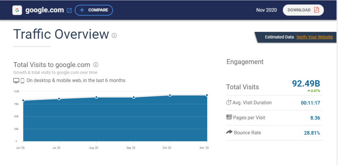Click the Total Visits to google.com heading
The width and height of the screenshot is (338, 165).
[x=52, y=65]
